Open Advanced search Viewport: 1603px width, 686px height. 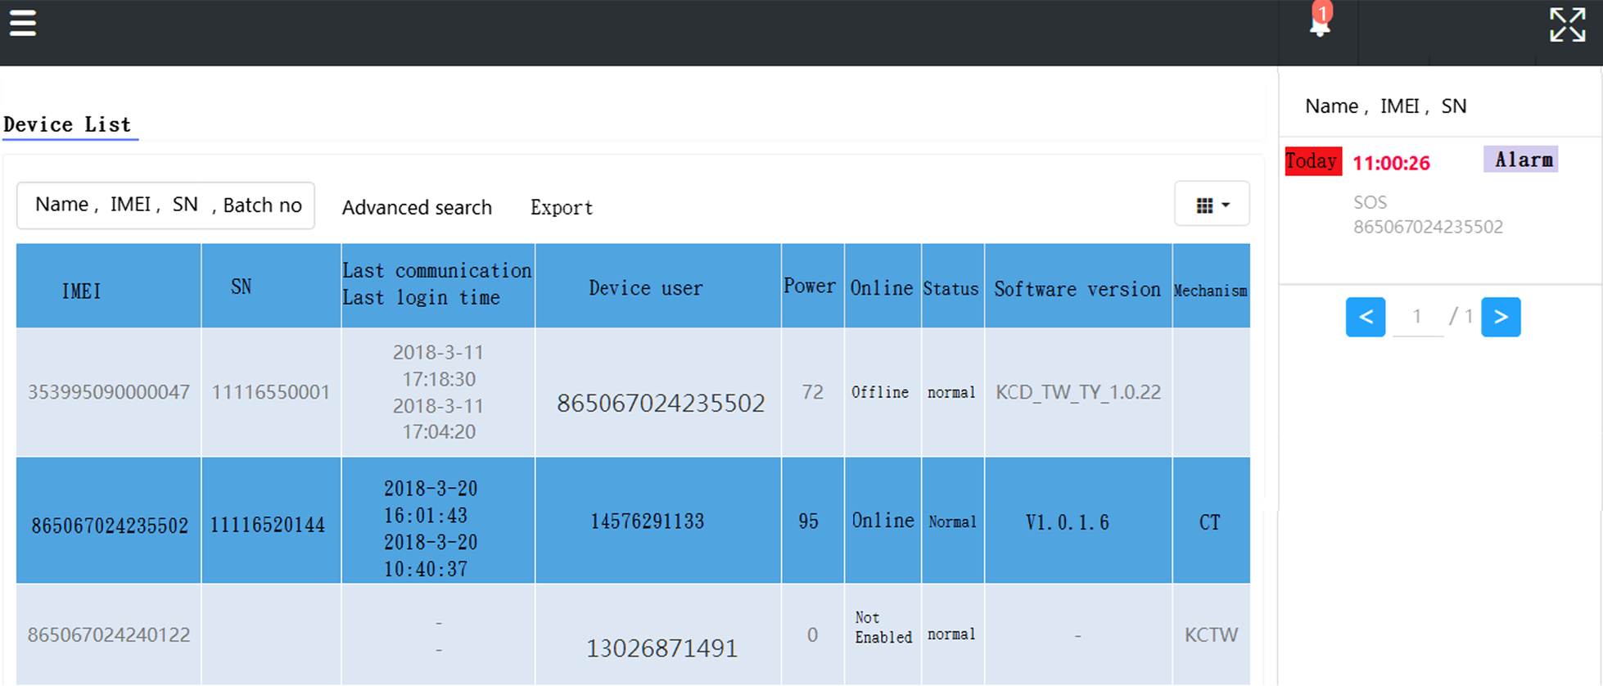coord(417,208)
